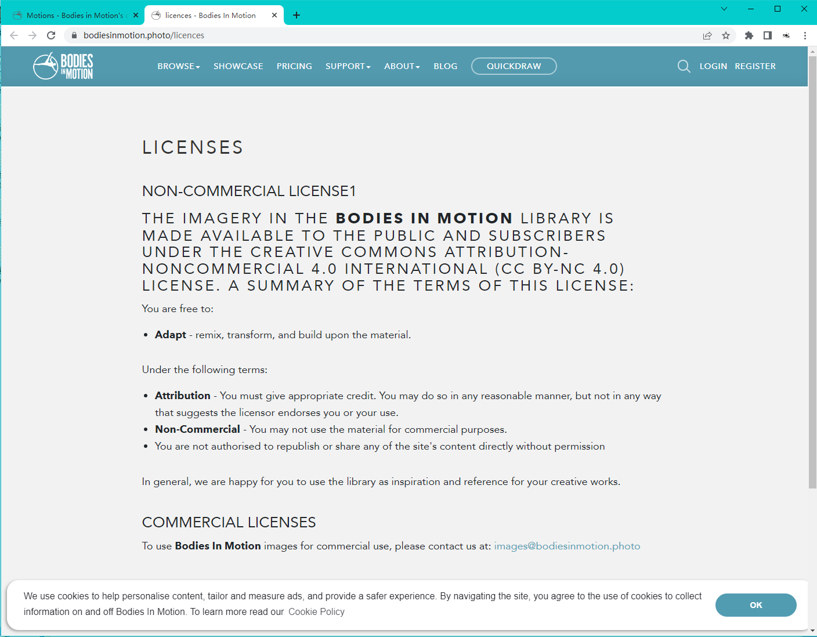The image size is (817, 637).
Task: Click the bold 'Adapt' term
Action: (x=171, y=335)
